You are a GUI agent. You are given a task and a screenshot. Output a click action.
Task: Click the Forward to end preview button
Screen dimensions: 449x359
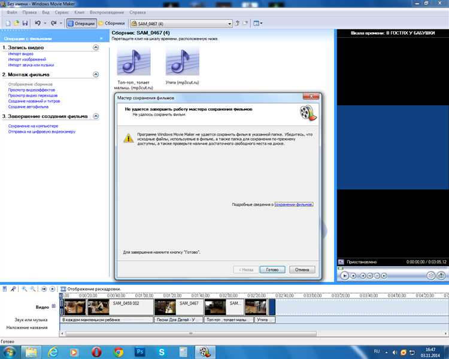pyautogui.click(x=384, y=276)
